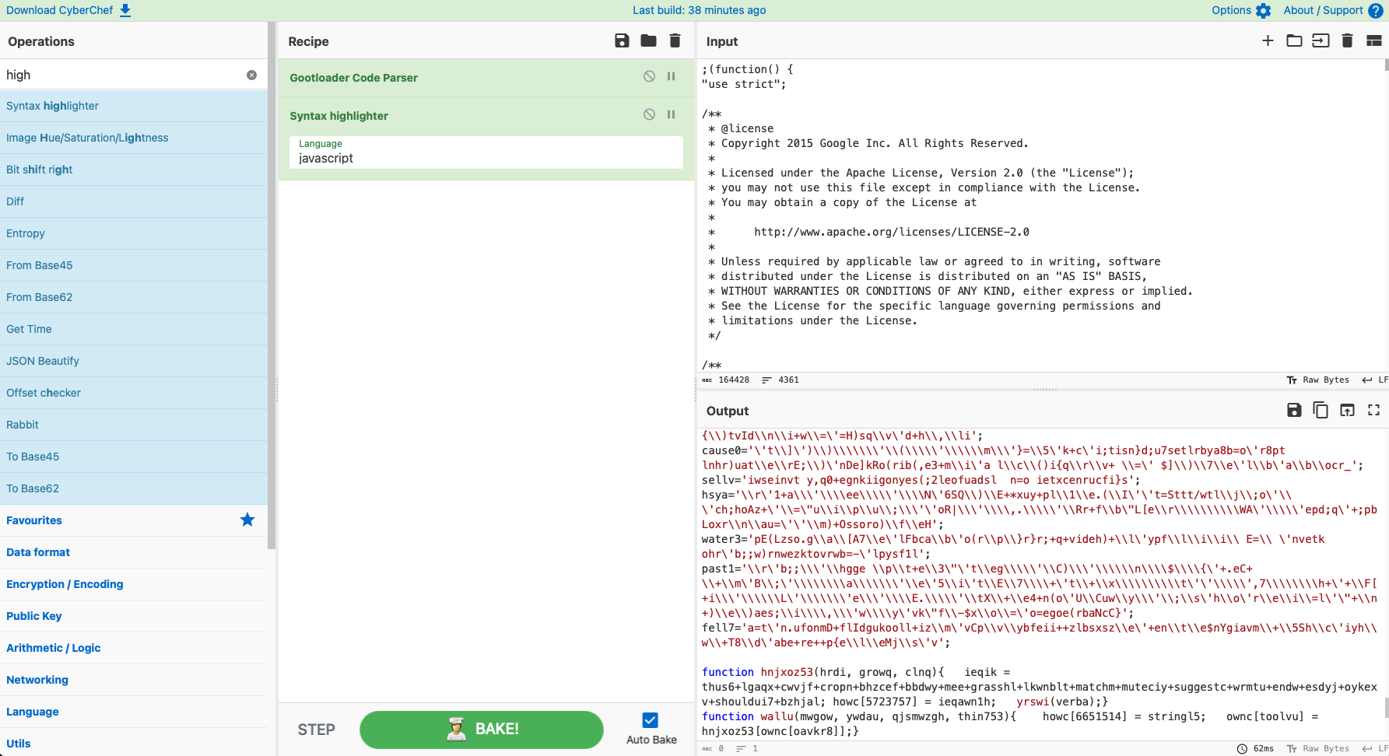Open the Options settings gear
This screenshot has height=756, width=1389.
pyautogui.click(x=1240, y=10)
